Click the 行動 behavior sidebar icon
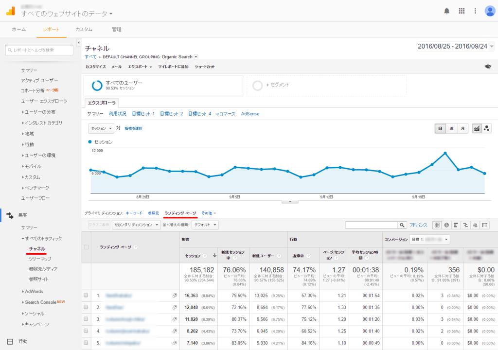The image size is (498, 350). (10, 342)
